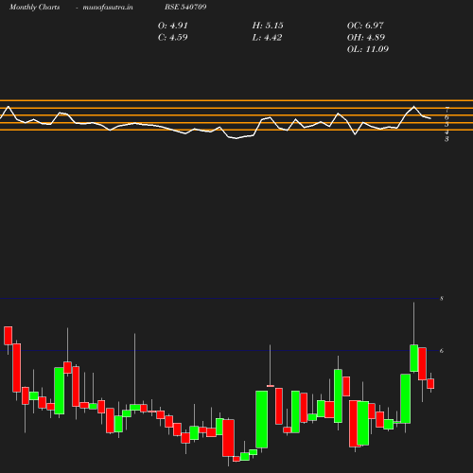Click the price axis label '8'
This screenshot has width=473, height=473.
tap(442, 298)
